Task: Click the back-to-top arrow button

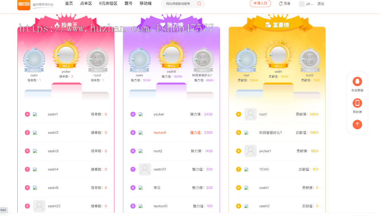Action: pos(357,124)
